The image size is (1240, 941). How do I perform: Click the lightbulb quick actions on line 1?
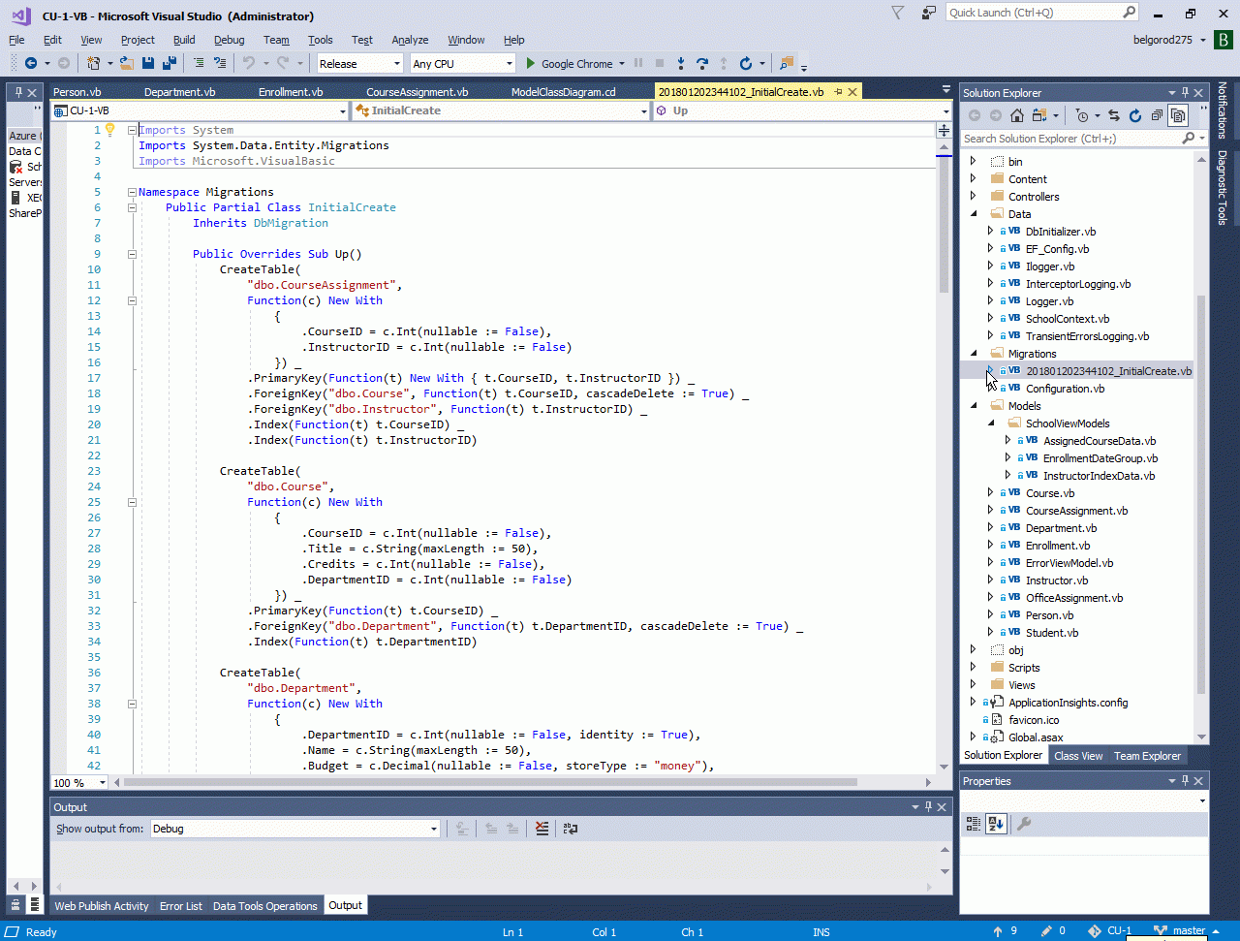110,130
